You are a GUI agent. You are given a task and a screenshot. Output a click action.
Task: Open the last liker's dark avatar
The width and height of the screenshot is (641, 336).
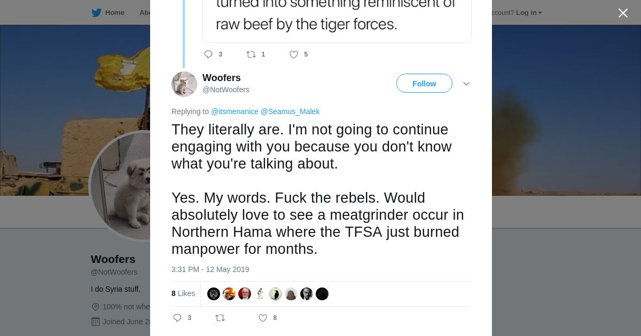click(322, 294)
